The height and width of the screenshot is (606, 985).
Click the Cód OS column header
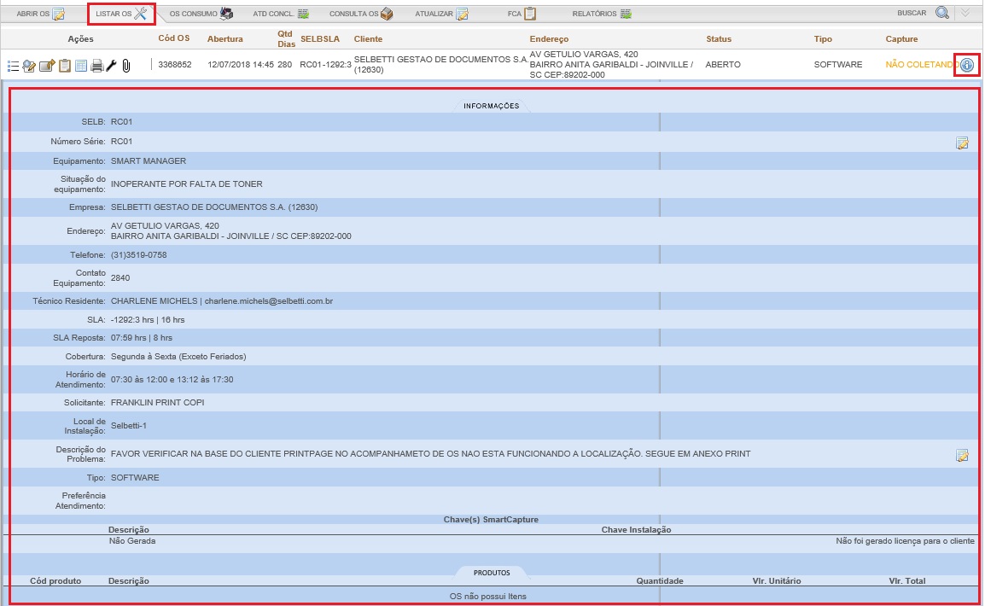[x=174, y=38]
